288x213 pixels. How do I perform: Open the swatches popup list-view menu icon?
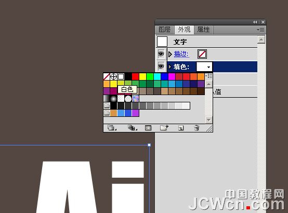tap(209, 76)
